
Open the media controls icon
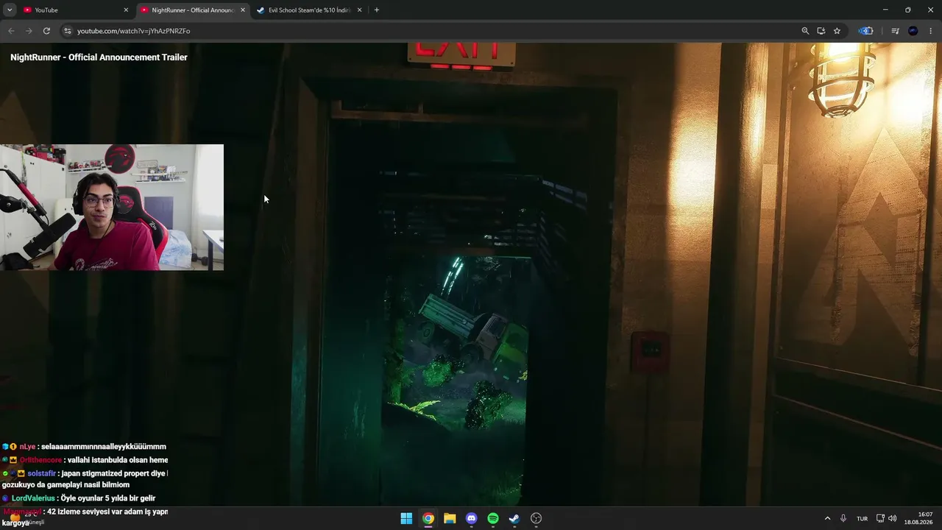tap(895, 31)
